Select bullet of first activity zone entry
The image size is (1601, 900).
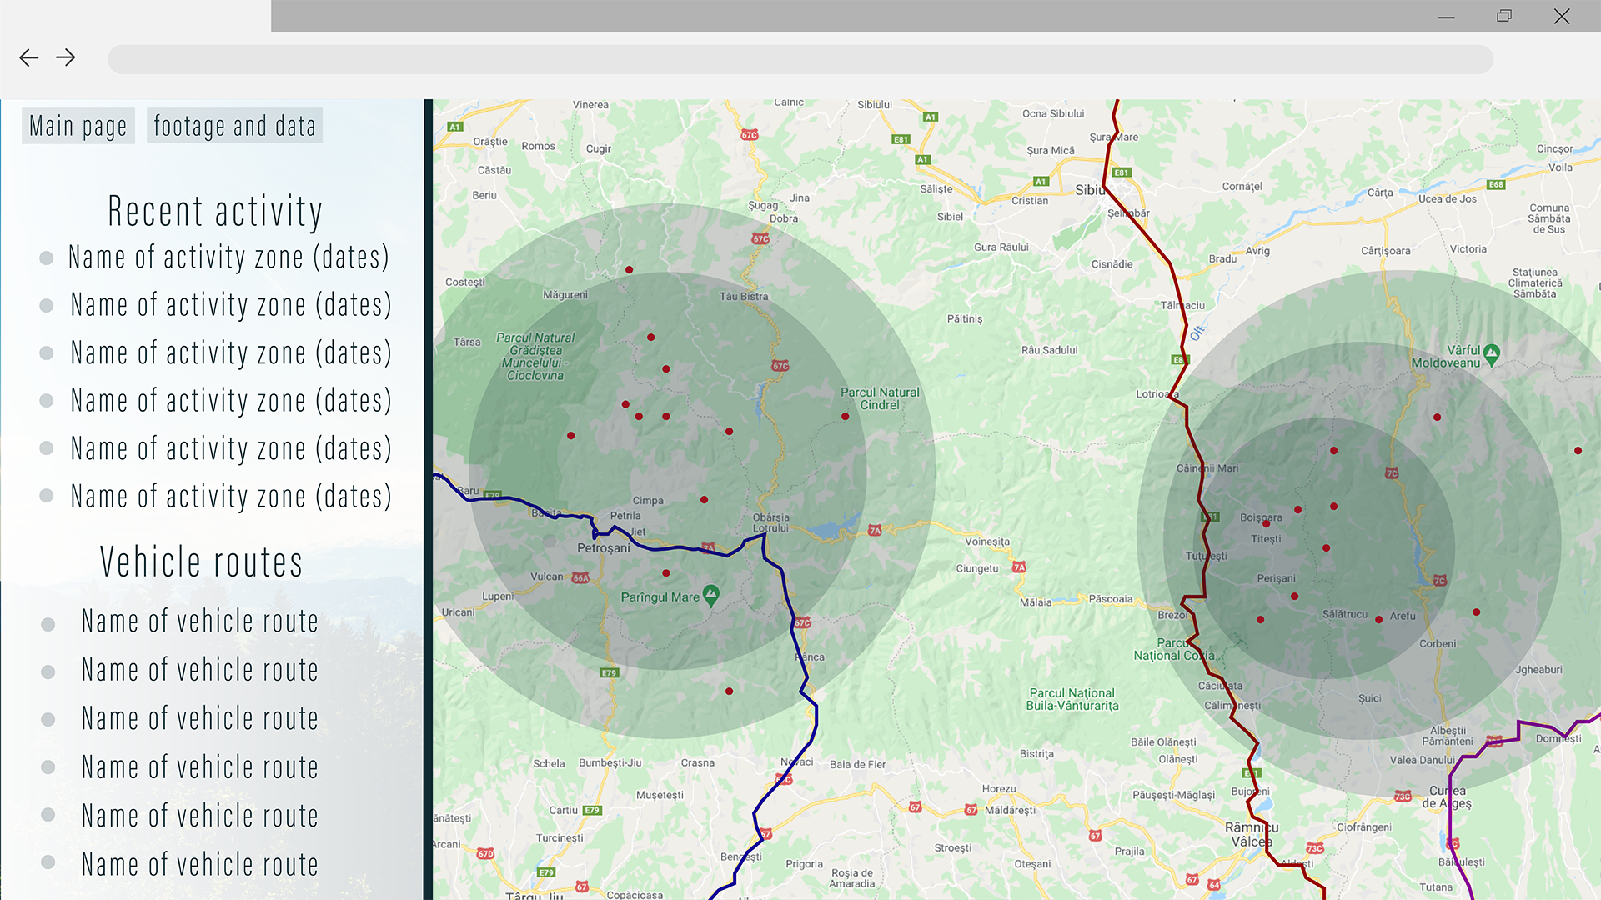point(47,258)
